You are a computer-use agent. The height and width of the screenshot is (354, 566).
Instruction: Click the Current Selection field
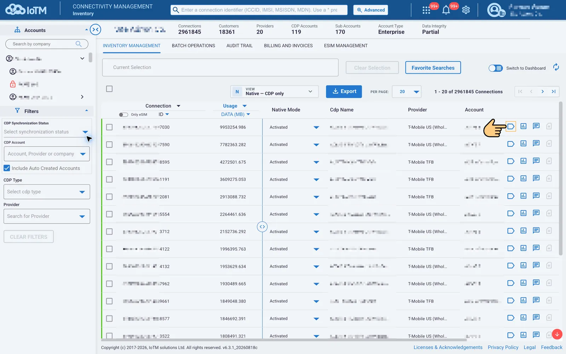pos(220,67)
